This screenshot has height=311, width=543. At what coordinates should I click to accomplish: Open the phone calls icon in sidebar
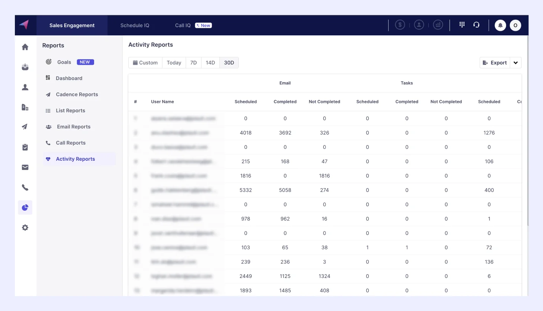click(25, 187)
